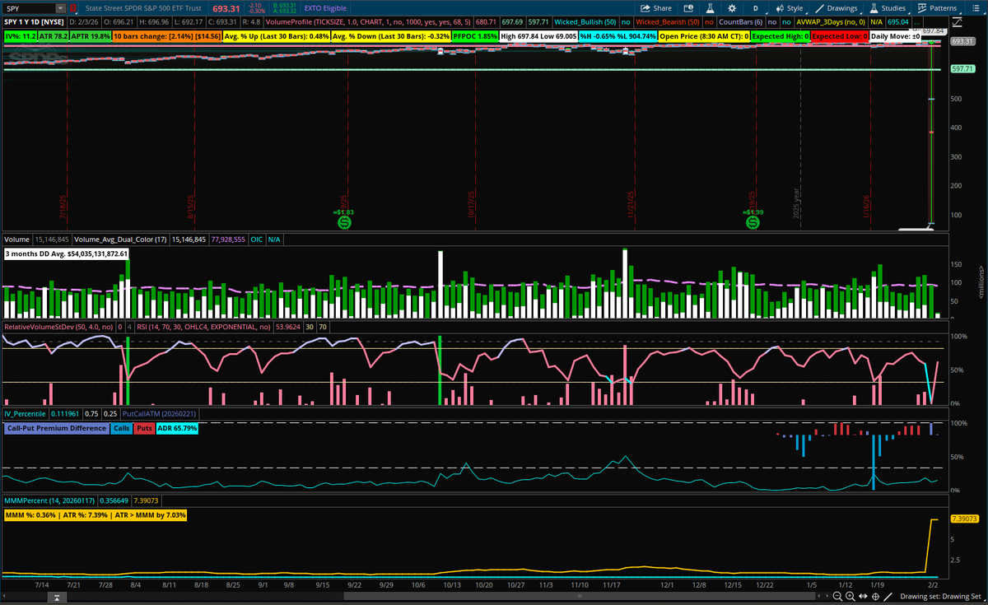This screenshot has height=605, width=988.
Task: Click the Call-Put Premium Difference label
Action: pyautogui.click(x=56, y=429)
